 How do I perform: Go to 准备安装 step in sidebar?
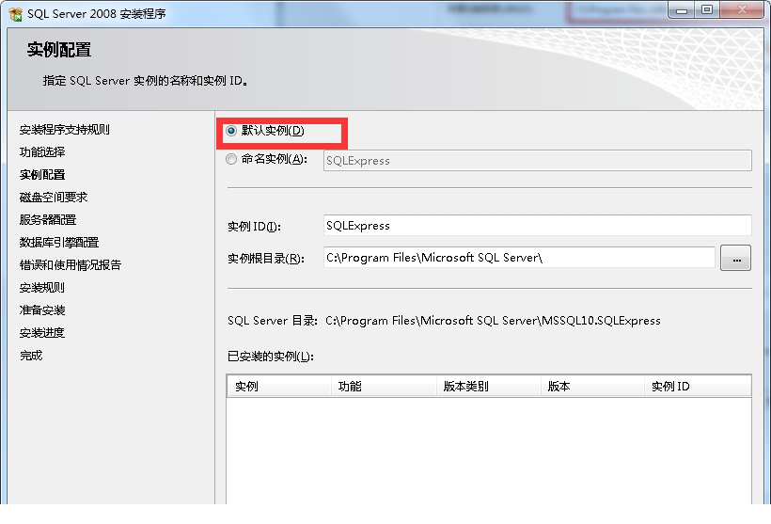(42, 310)
